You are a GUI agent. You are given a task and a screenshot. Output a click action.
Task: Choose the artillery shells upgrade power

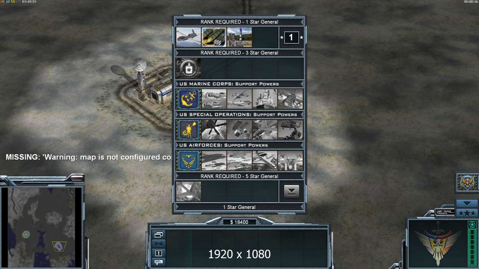coord(214,37)
